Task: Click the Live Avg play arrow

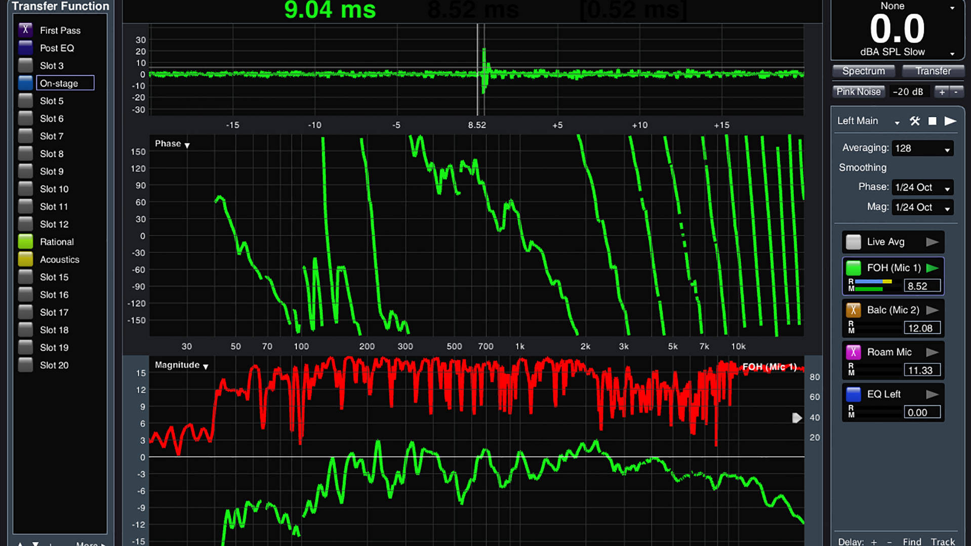Action: pos(932,242)
